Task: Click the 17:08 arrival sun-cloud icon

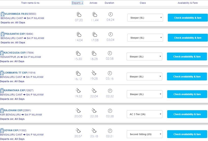Action: 95,34
